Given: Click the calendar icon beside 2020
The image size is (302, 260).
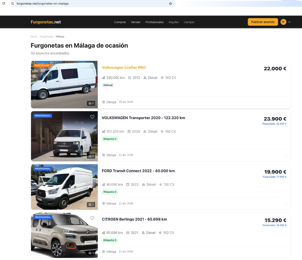Looking at the screenshot, I should point(129,132).
